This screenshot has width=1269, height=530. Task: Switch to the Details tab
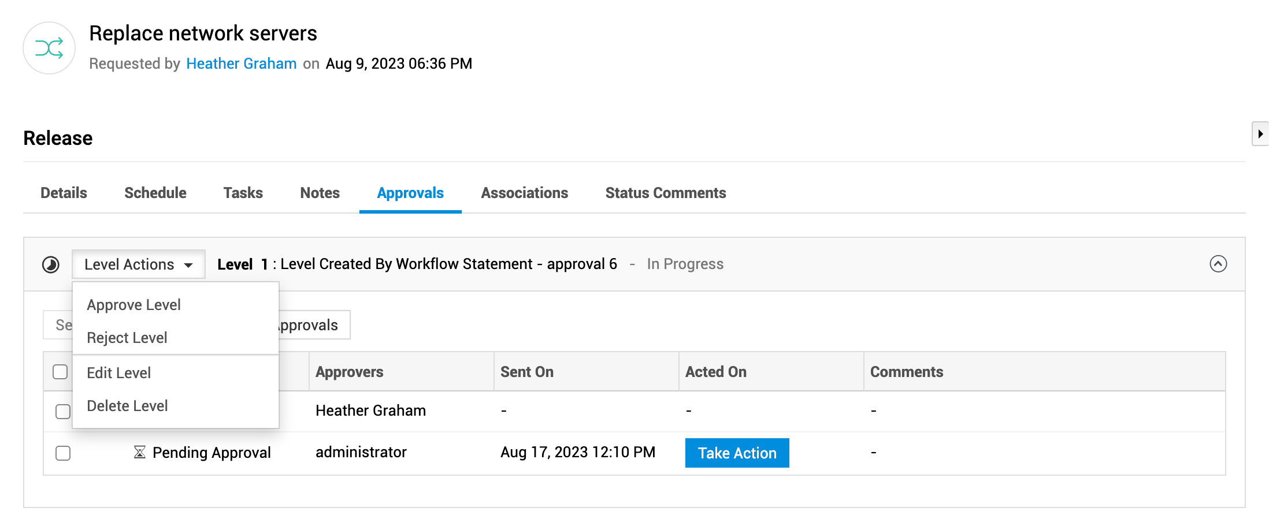[64, 193]
